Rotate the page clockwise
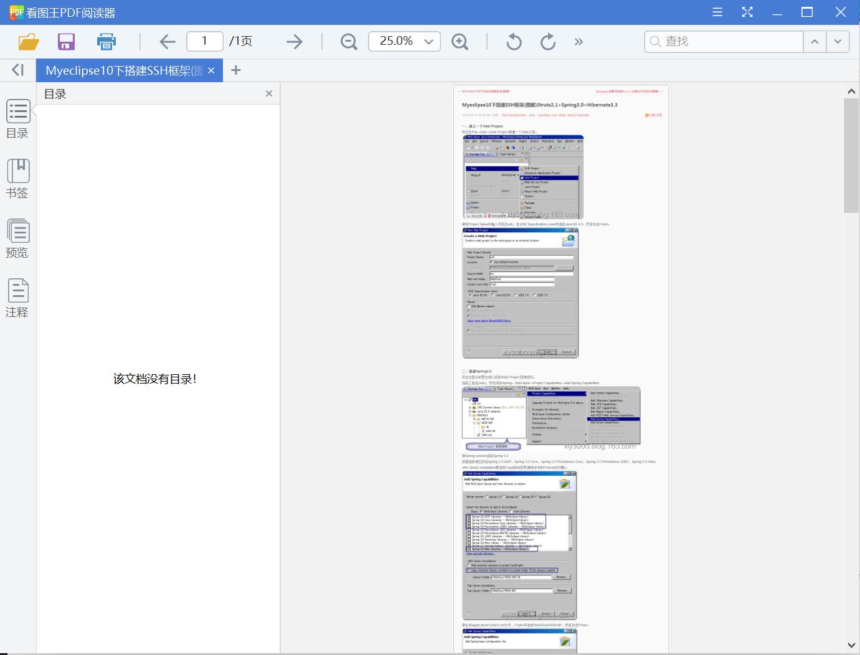Image resolution: width=860 pixels, height=655 pixels. click(x=547, y=42)
